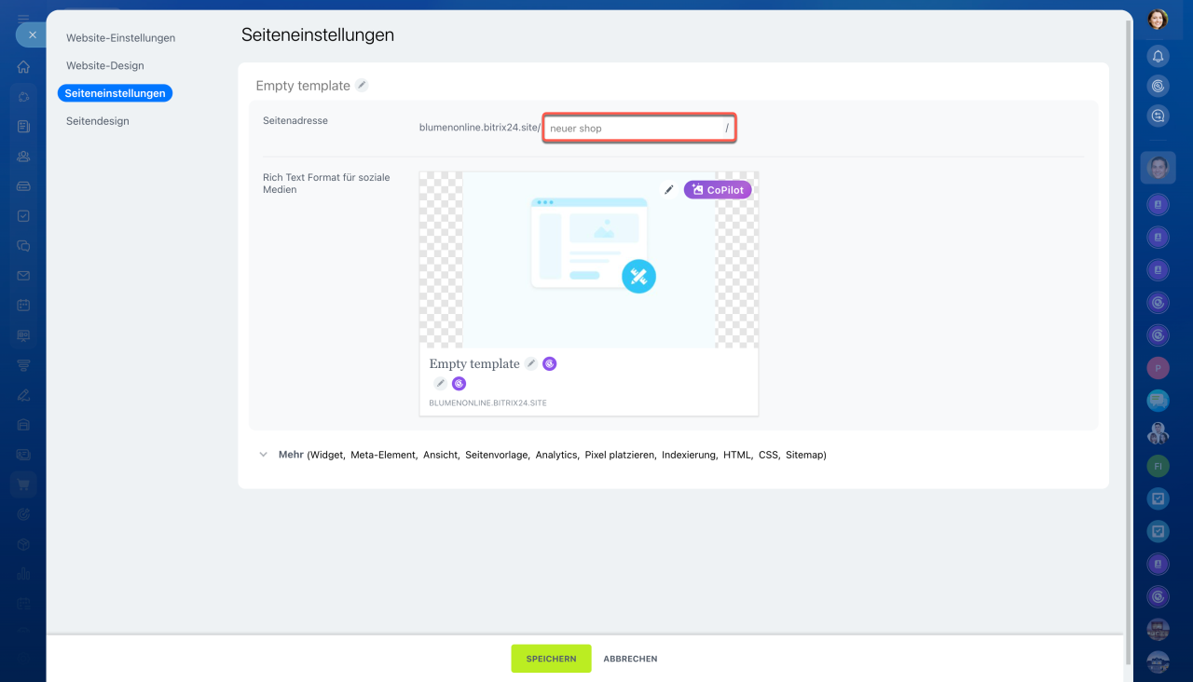Viewport: 1193px width, 682px height.
Task: Go to Seitendesign tab
Action: tap(97, 121)
